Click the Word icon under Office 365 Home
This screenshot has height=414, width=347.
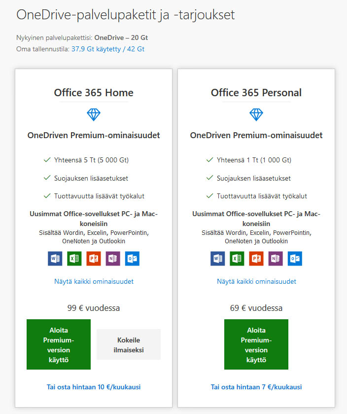pyautogui.click(x=55, y=259)
